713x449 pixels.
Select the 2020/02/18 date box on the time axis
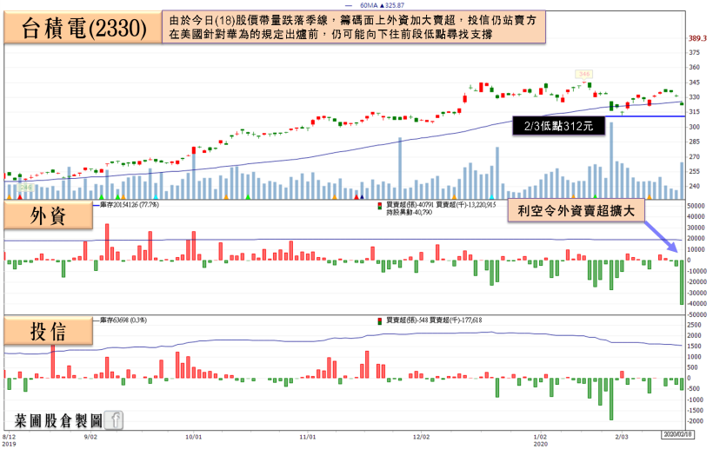(677, 434)
